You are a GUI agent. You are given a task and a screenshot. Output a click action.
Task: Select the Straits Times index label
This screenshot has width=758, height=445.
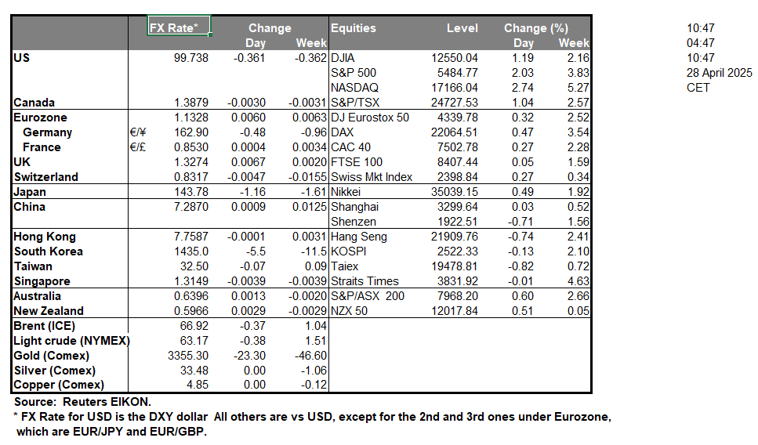(364, 281)
